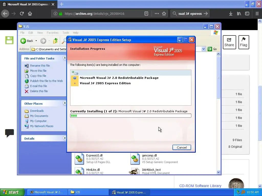This screenshot has height=196, width=262.
Task: Click Move this file
Action: (x=38, y=71)
